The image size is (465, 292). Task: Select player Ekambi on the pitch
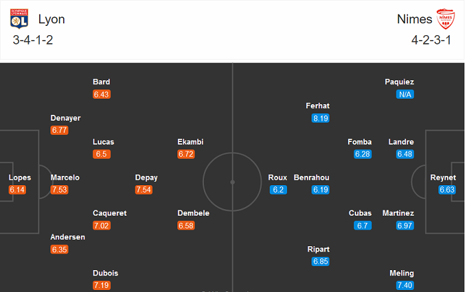pos(190,142)
